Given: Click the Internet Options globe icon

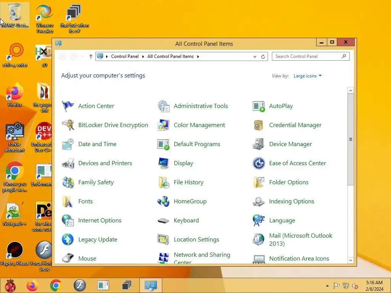Looking at the screenshot, I should (x=68, y=221).
